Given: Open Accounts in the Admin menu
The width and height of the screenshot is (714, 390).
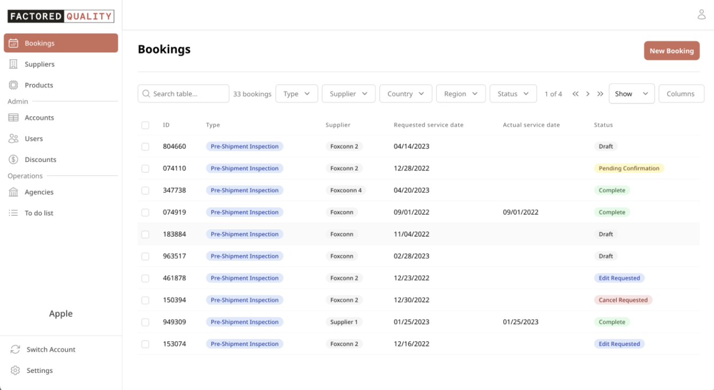Looking at the screenshot, I should (39, 118).
